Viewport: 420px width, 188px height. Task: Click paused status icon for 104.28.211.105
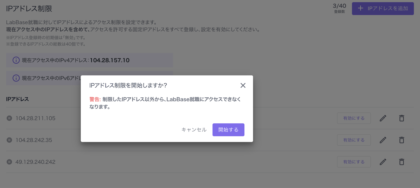pos(9,118)
